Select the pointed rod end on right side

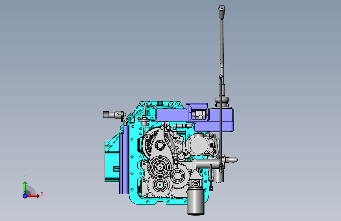(232, 160)
